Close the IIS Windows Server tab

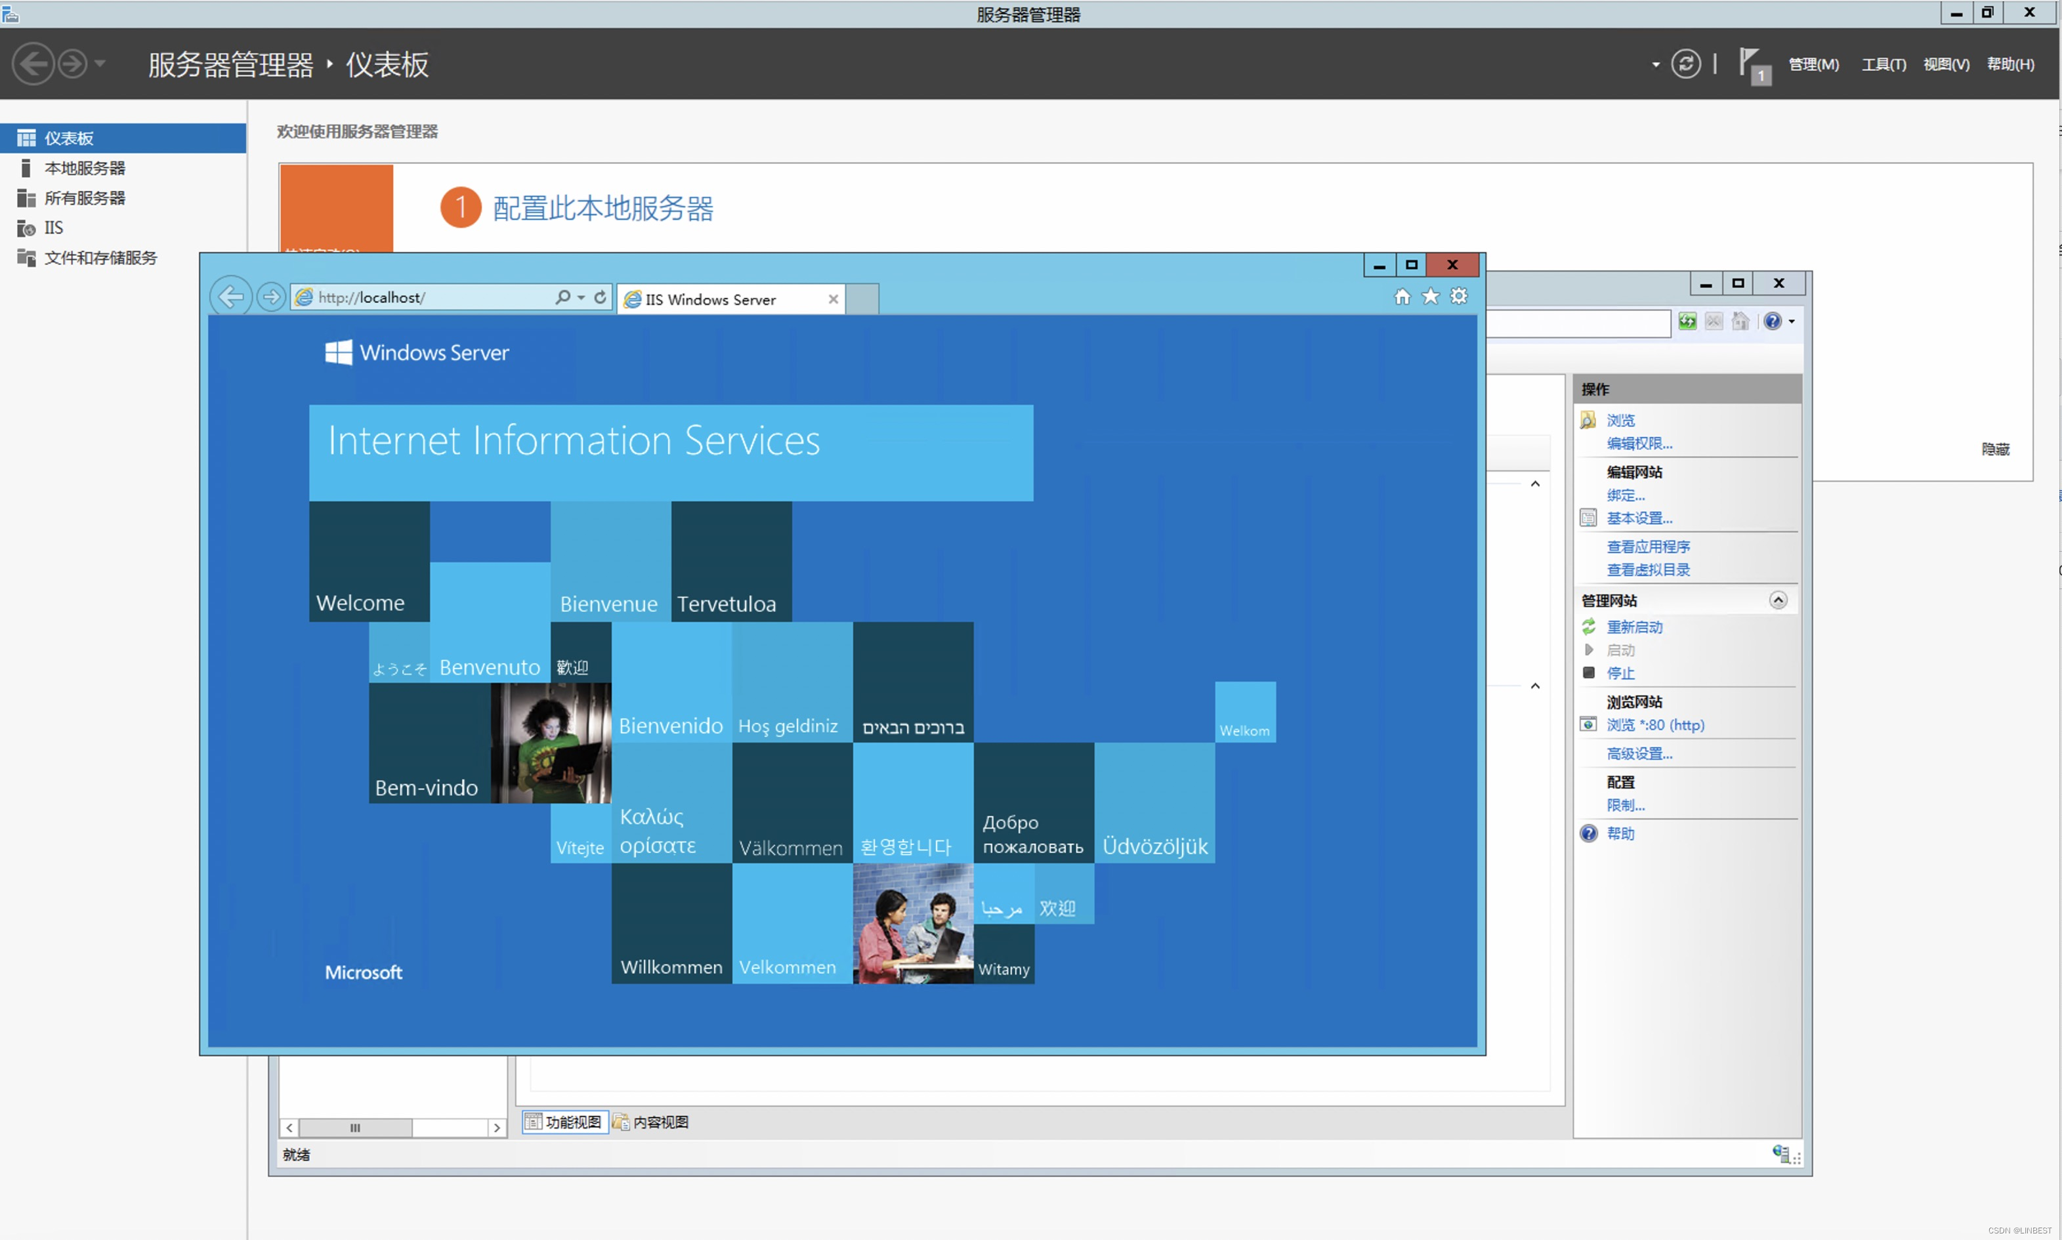click(x=833, y=299)
